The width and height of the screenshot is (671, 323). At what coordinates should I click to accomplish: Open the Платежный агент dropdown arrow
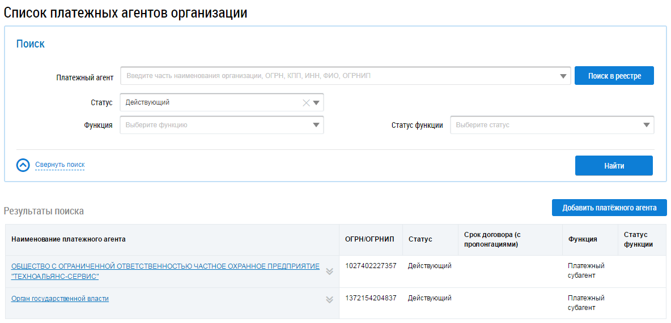(x=563, y=76)
